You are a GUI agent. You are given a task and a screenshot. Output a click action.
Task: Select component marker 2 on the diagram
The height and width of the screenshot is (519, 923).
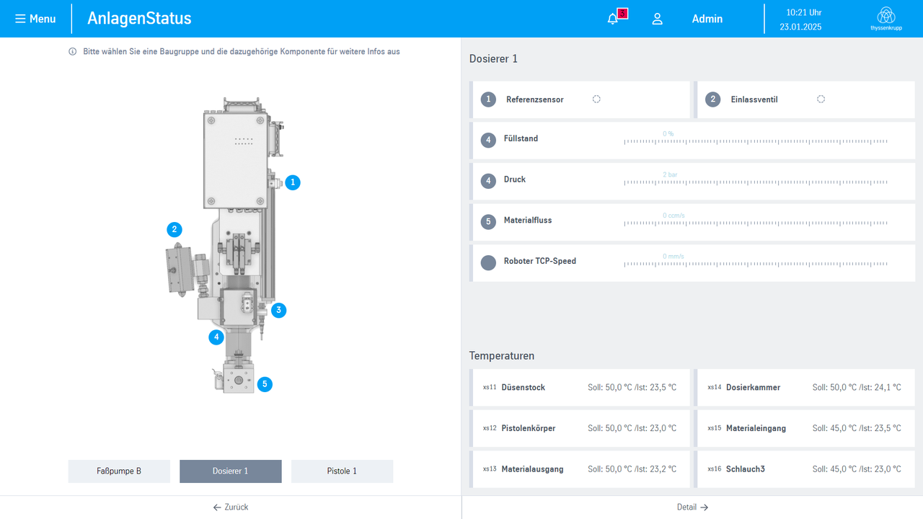point(174,229)
